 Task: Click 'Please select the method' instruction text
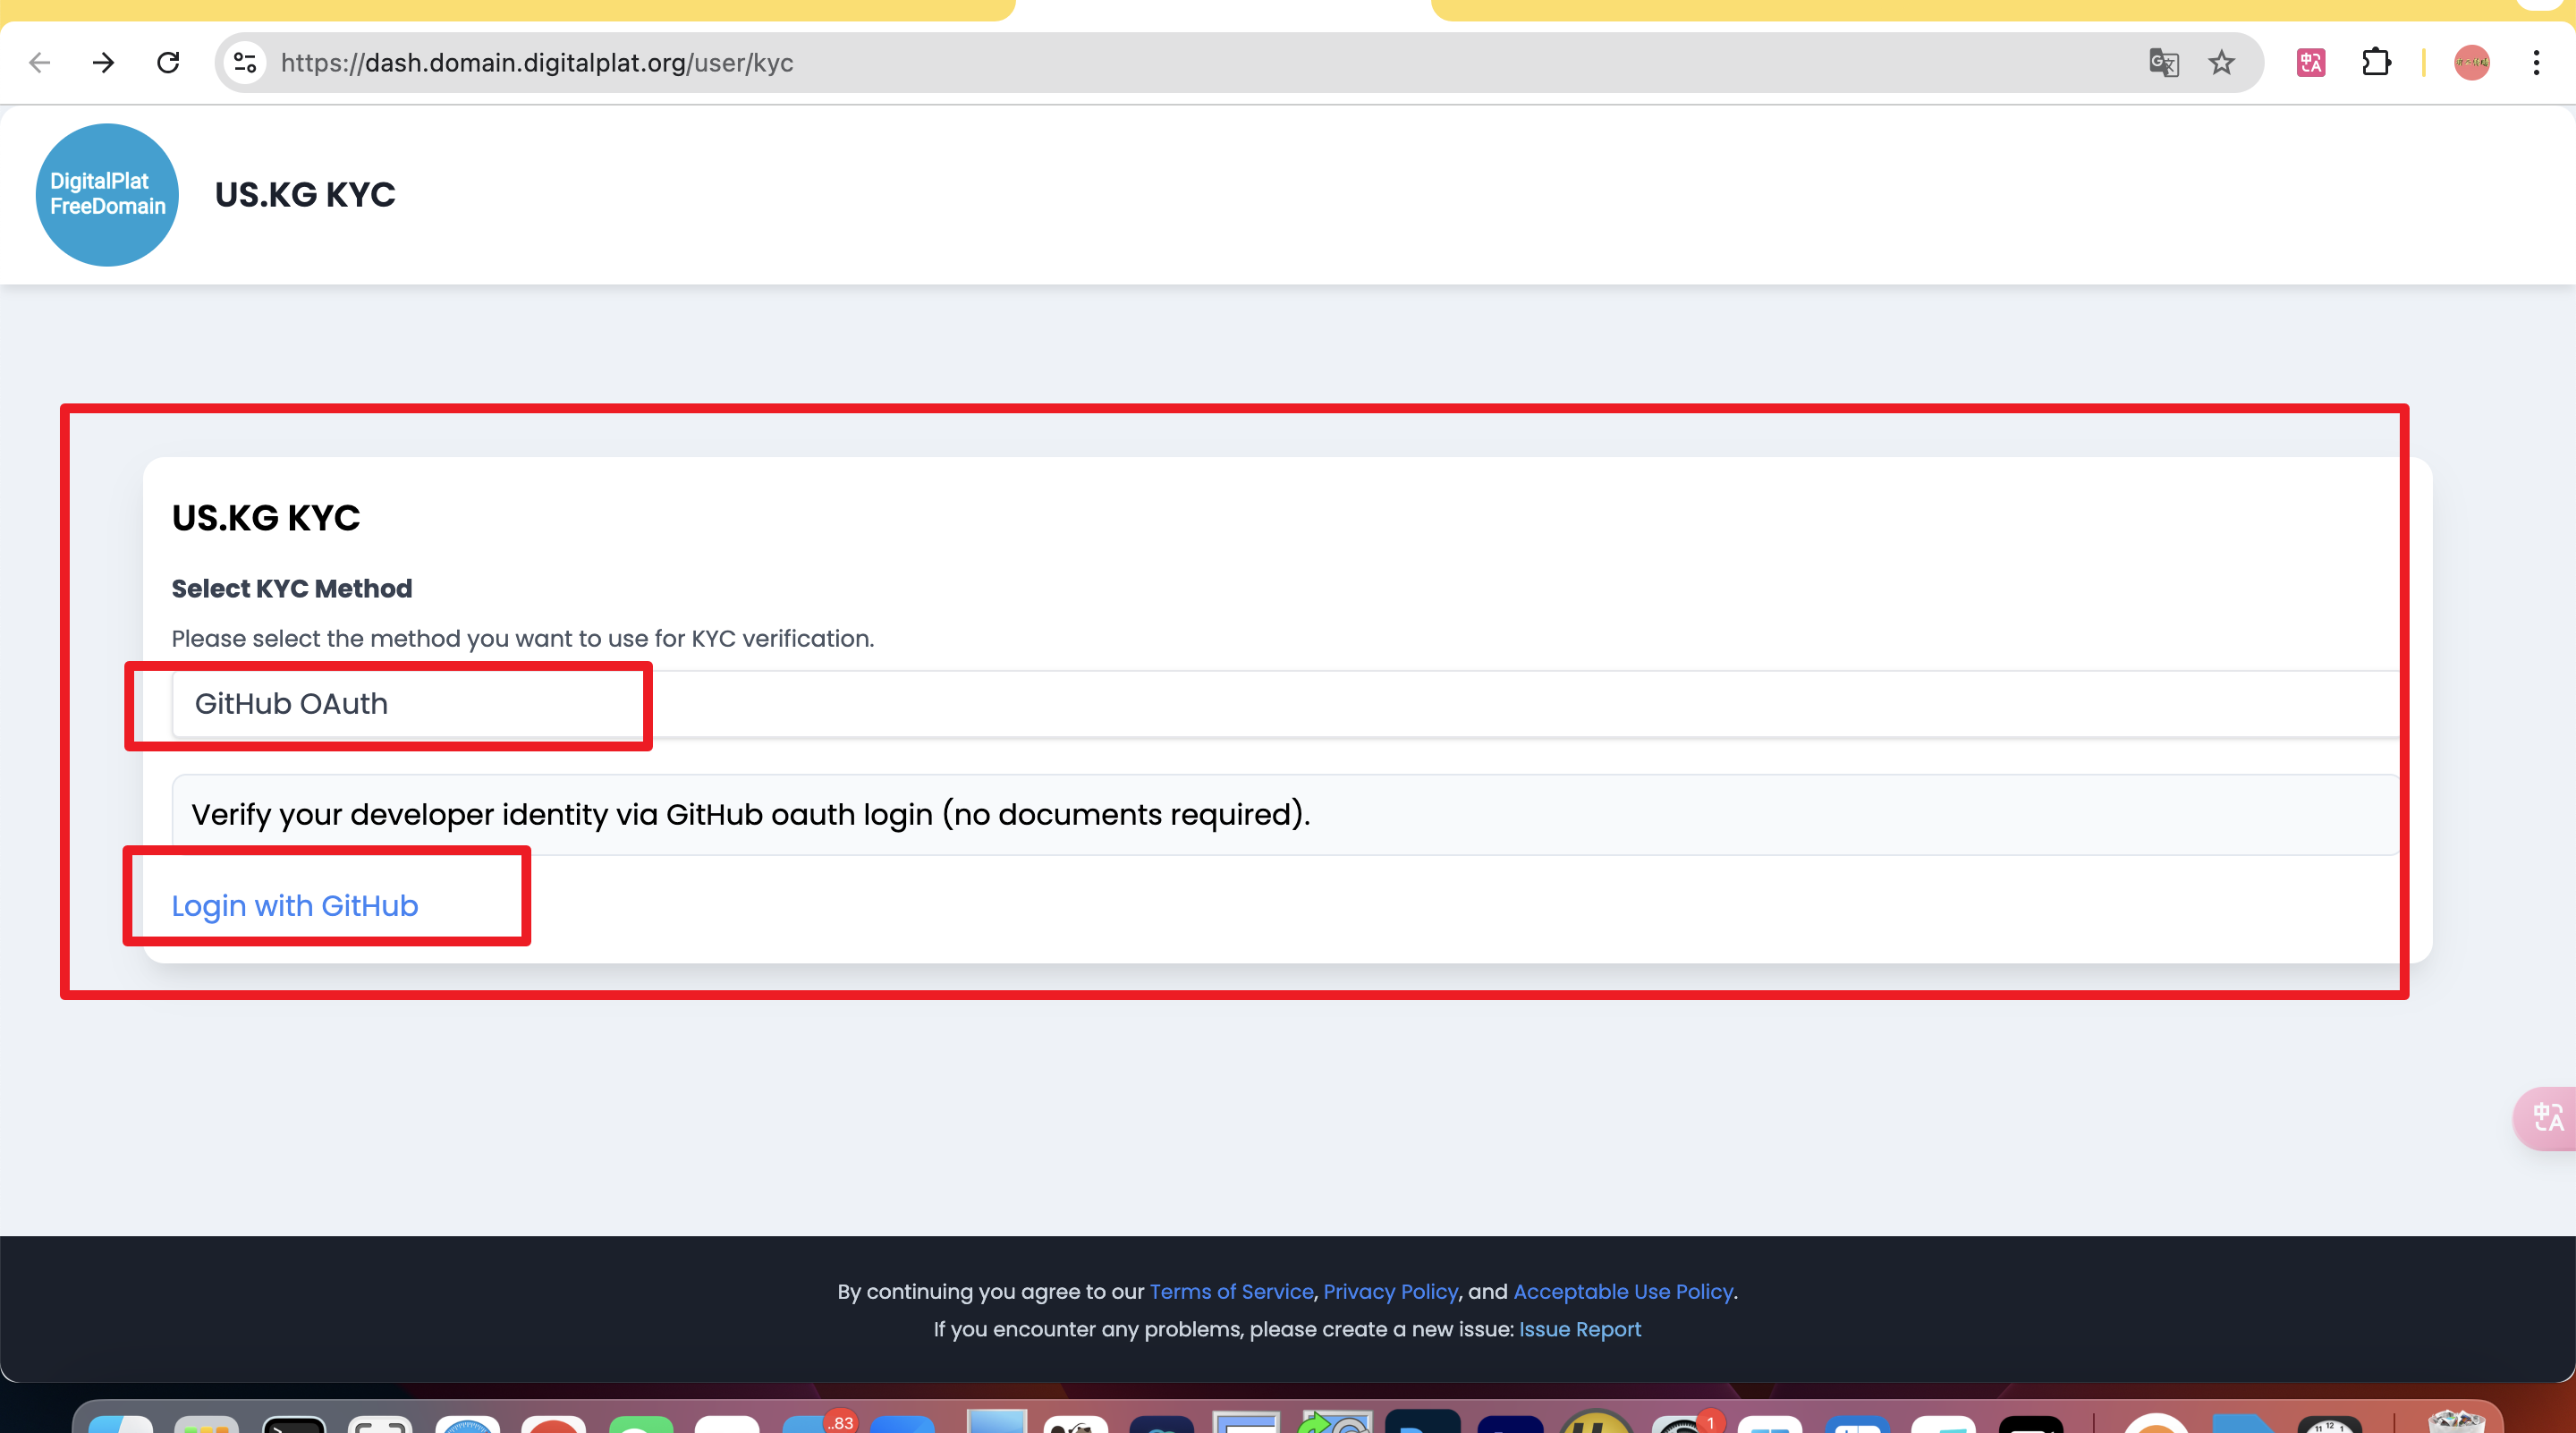523,639
